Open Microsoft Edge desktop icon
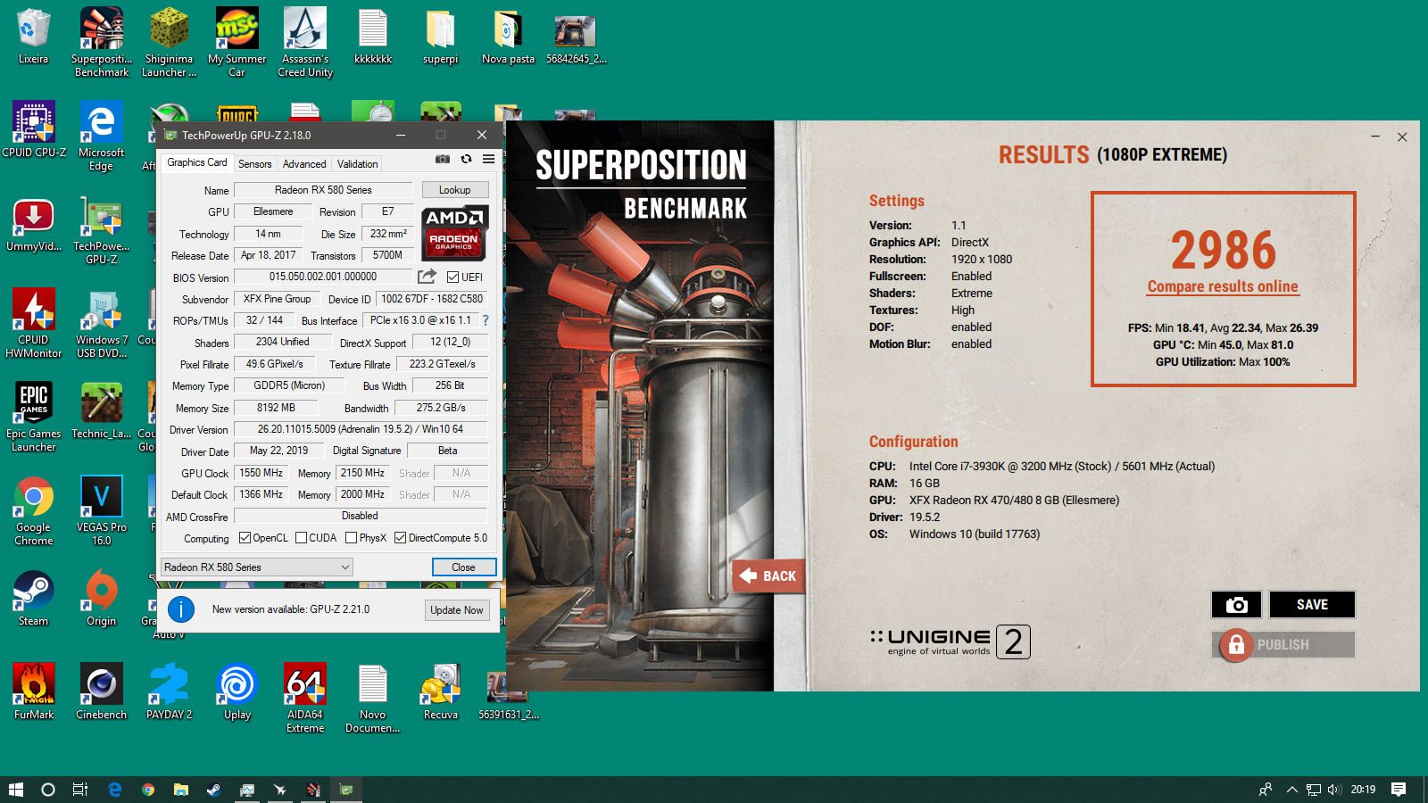 [102, 136]
